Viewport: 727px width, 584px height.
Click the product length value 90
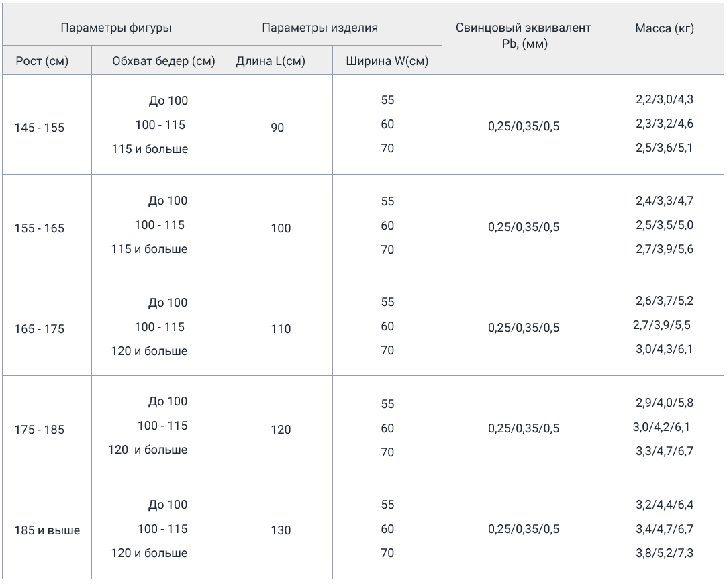277,128
